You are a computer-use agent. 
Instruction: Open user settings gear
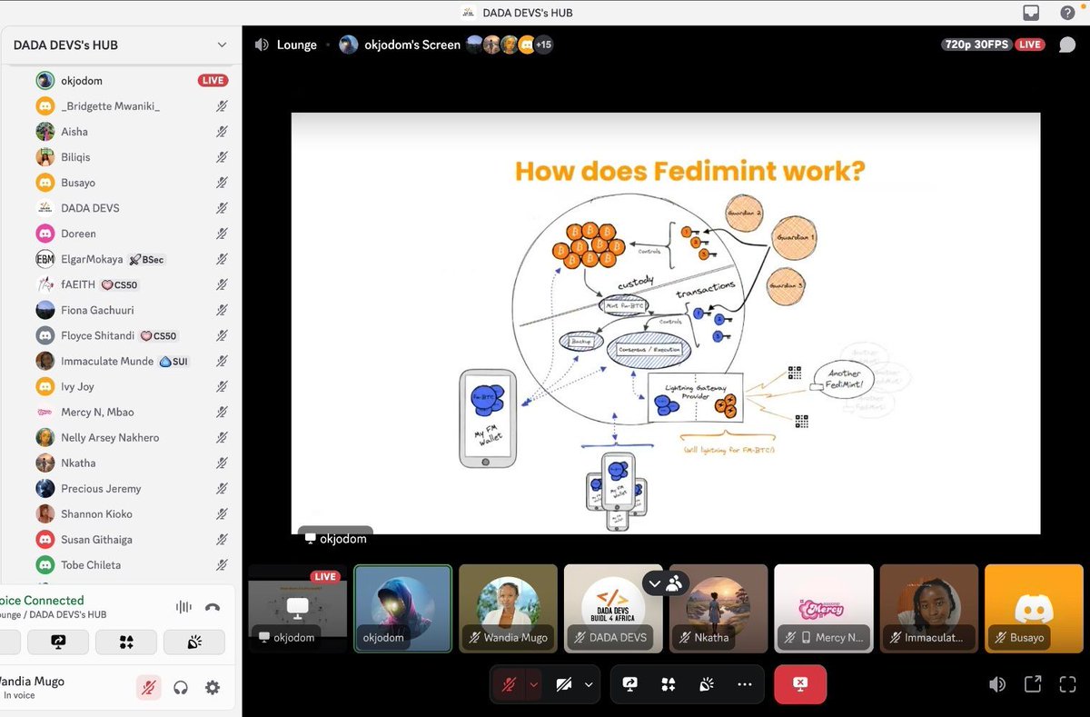(x=213, y=688)
